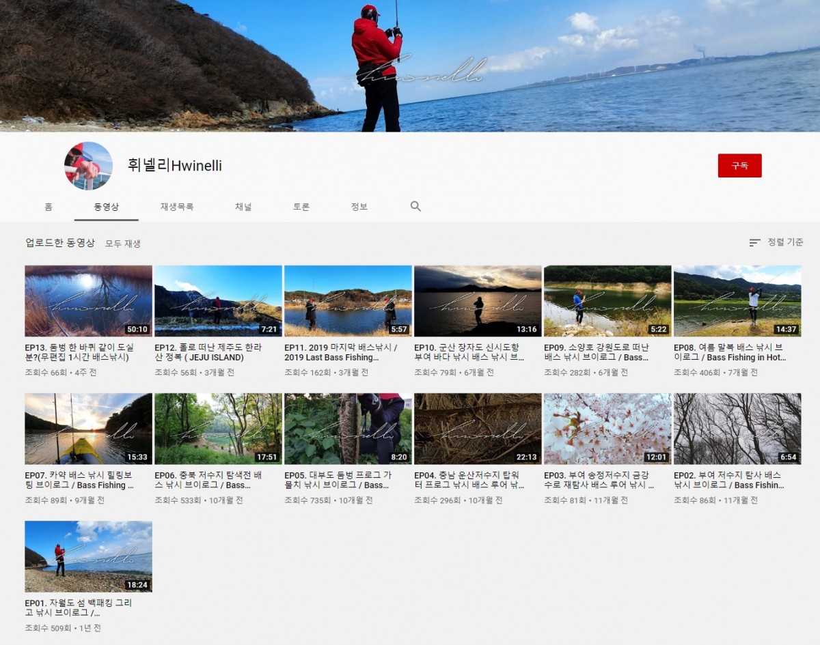Viewport: 820px width, 645px height.
Task: Open the EP03 cherry blossom thumbnail
Action: [607, 429]
